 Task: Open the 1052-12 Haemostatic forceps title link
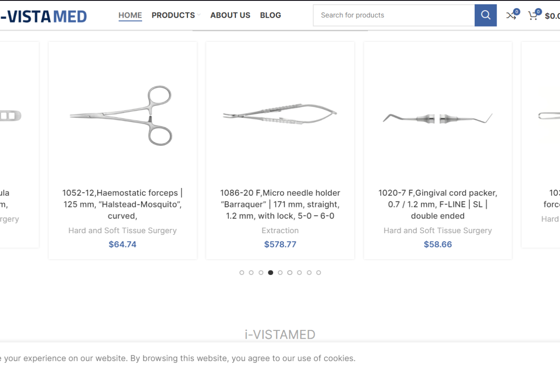point(122,204)
